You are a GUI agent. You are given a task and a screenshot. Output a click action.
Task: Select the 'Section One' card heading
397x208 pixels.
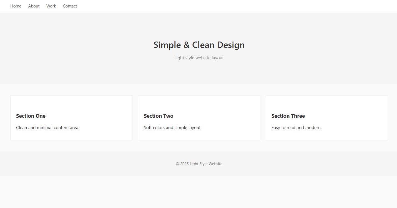tap(31, 116)
